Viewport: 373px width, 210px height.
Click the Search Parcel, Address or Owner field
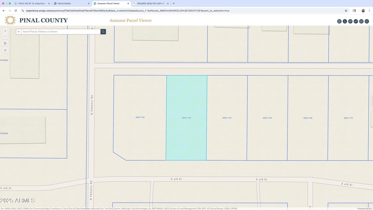[x=61, y=32]
